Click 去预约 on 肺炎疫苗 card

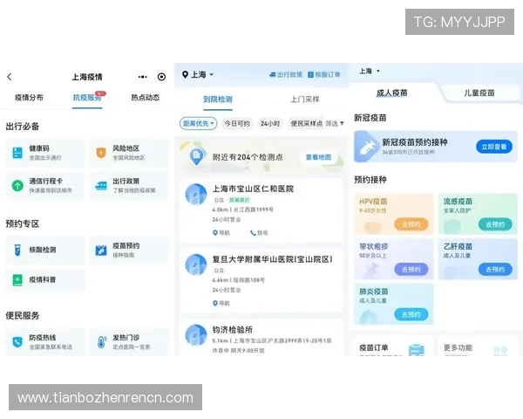[411, 314]
